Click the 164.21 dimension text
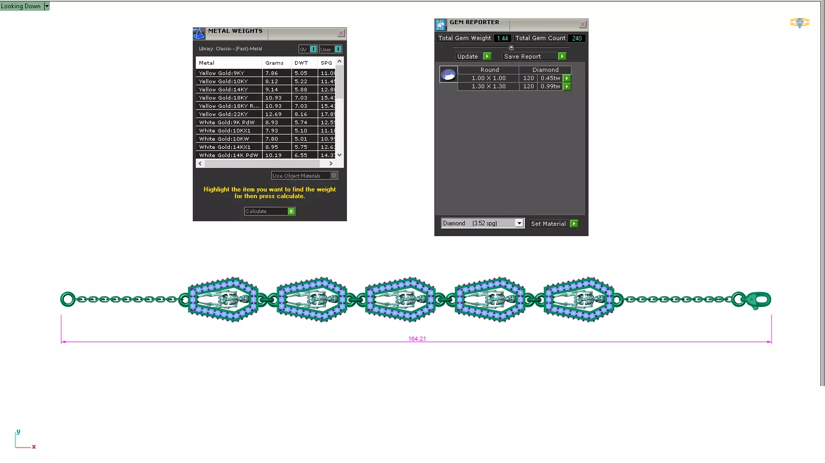Viewport: 825px width, 463px height. [x=417, y=339]
